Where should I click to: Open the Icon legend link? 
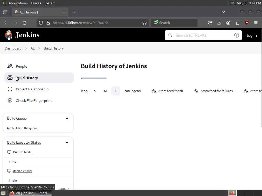[x=132, y=91]
